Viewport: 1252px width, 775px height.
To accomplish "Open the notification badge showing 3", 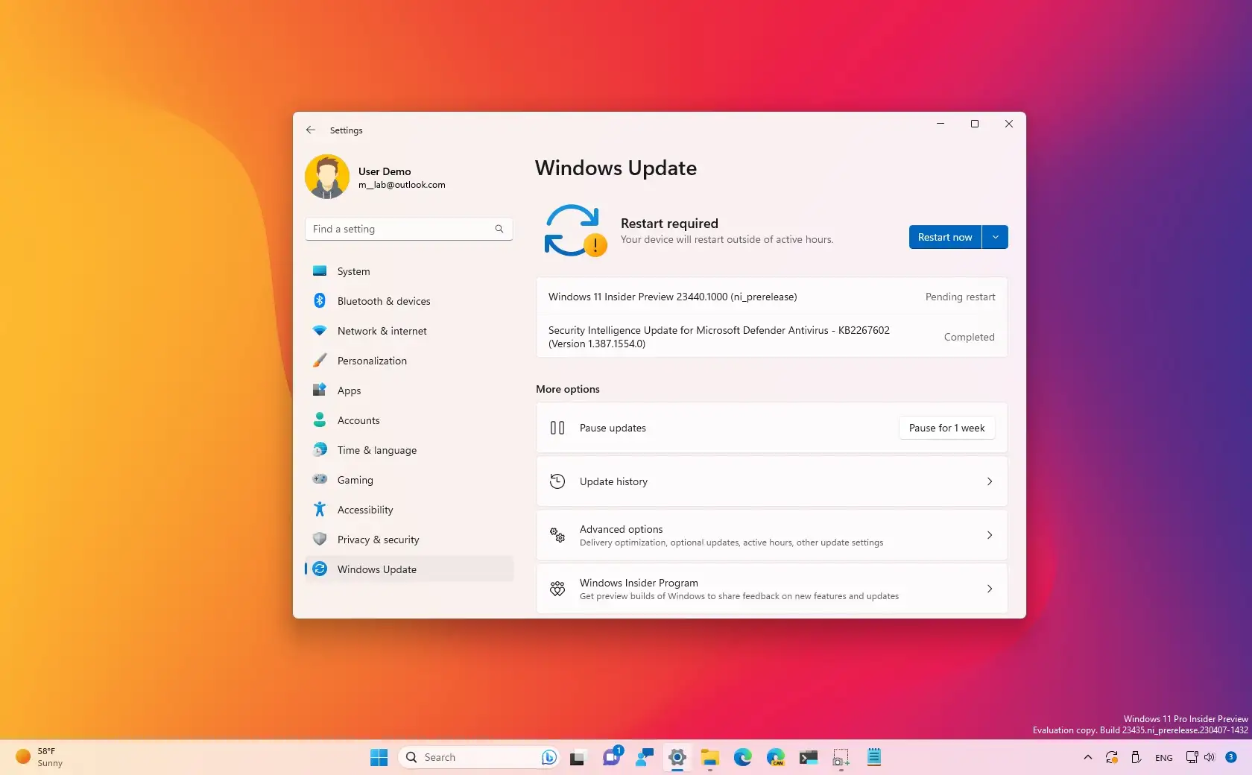I will [1231, 757].
